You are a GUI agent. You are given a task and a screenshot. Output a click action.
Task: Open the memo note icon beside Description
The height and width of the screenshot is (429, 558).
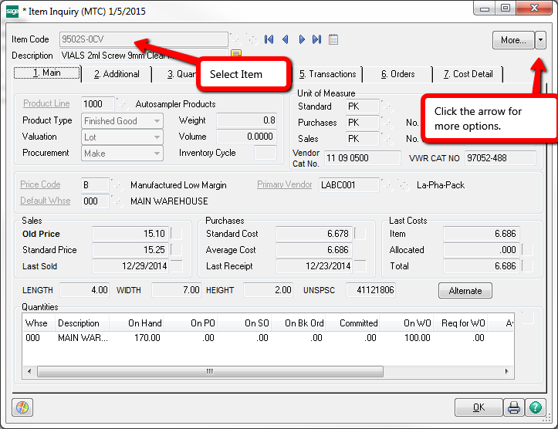point(236,54)
